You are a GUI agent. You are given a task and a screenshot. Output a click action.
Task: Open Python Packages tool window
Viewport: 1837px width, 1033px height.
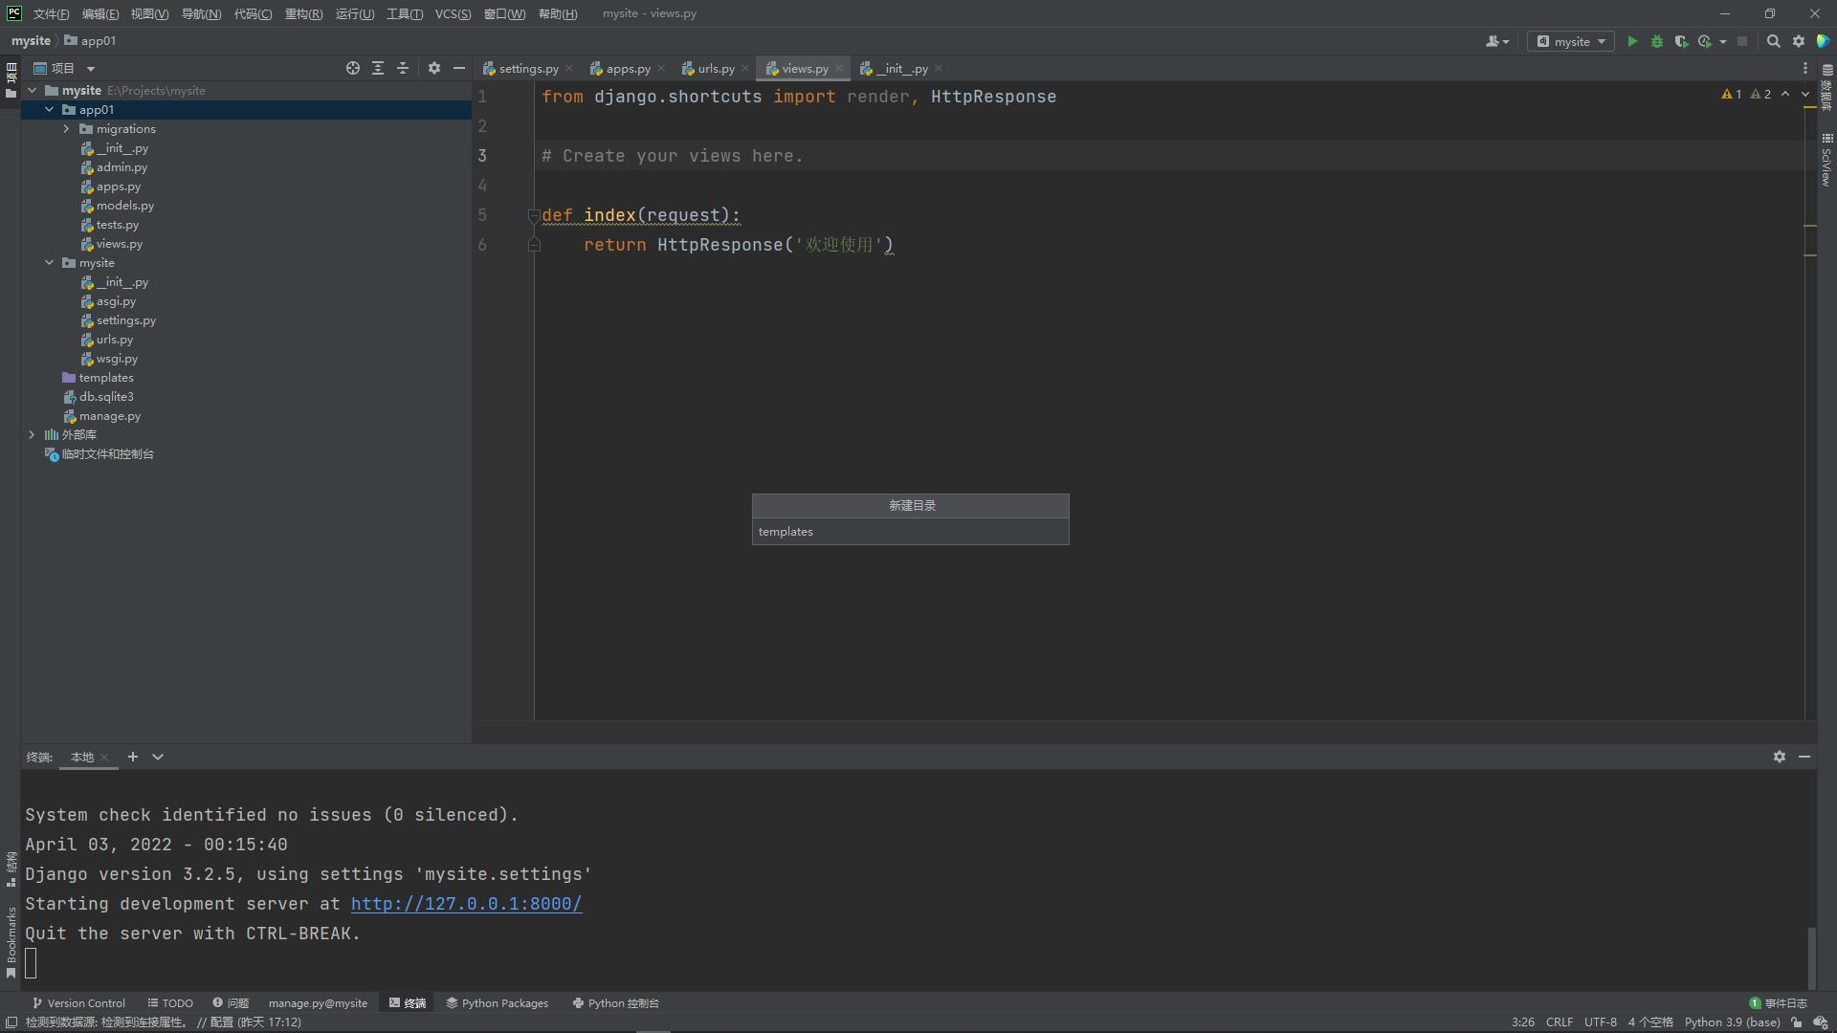pos(497,1003)
